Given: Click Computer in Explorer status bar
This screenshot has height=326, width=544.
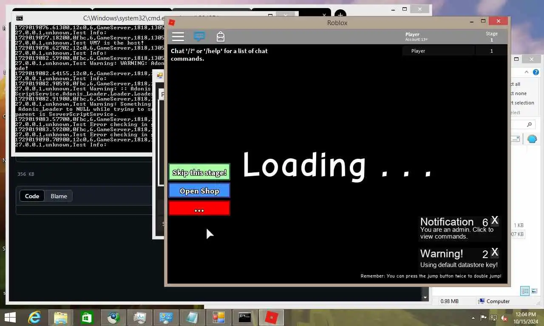Looking at the screenshot, I should pos(494,301).
